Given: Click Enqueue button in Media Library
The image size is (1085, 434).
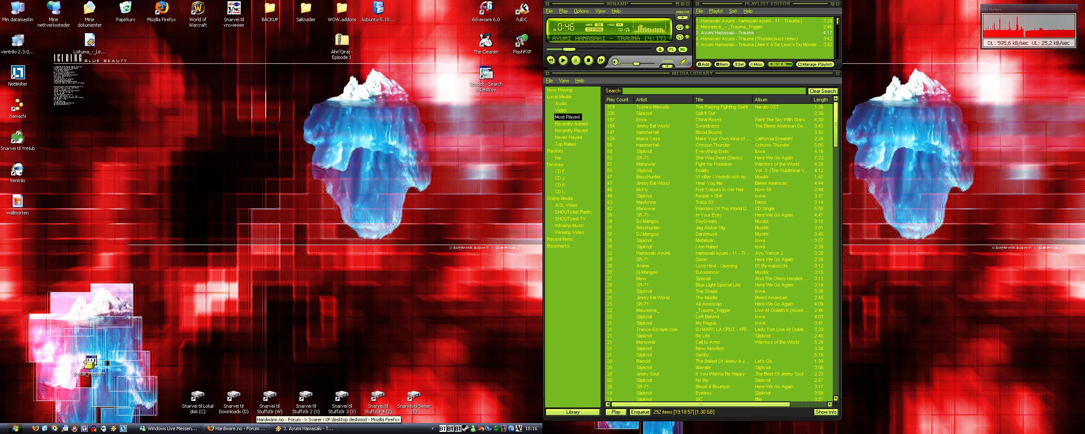Looking at the screenshot, I should point(640,412).
